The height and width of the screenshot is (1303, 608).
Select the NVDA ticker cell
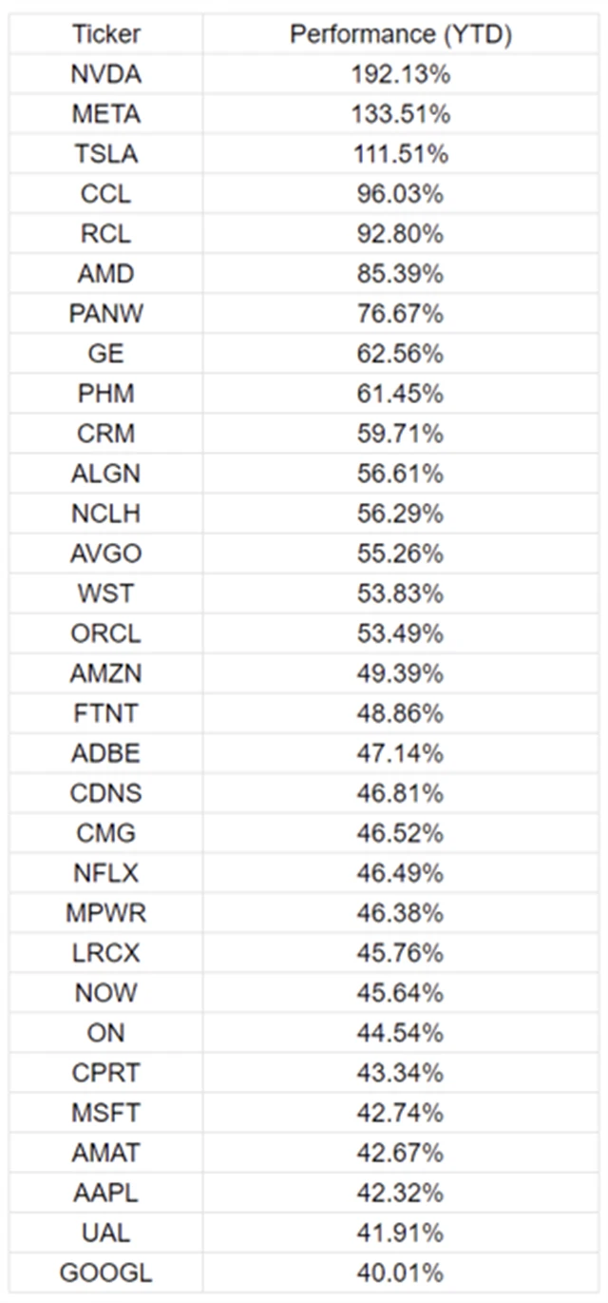click(x=105, y=74)
